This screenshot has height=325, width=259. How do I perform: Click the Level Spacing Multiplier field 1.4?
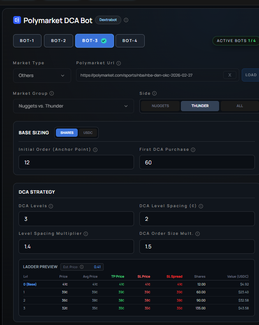pos(76,246)
